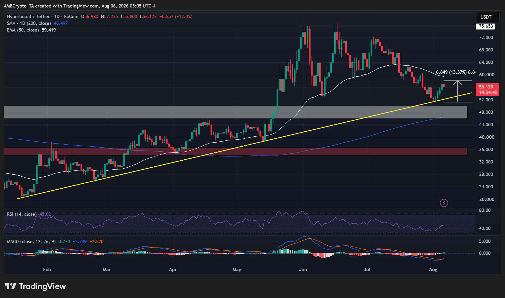Click the 48.000 price axis label
This screenshot has height=298, width=505.
(x=486, y=112)
